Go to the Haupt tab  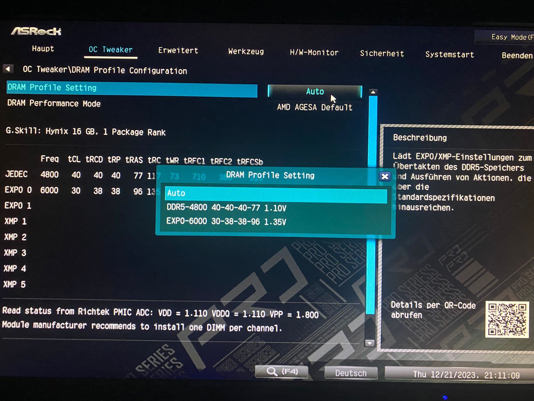(43, 49)
